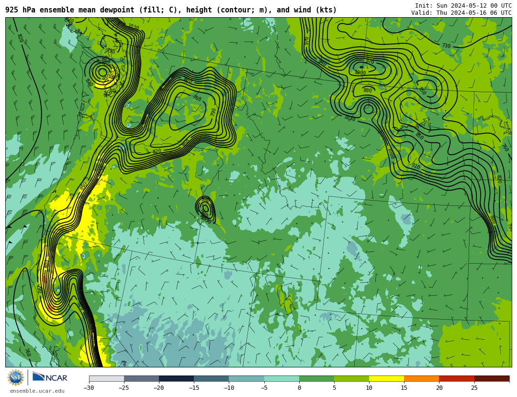
Task: Click the -5 colorbar tick label
Action: (x=264, y=388)
